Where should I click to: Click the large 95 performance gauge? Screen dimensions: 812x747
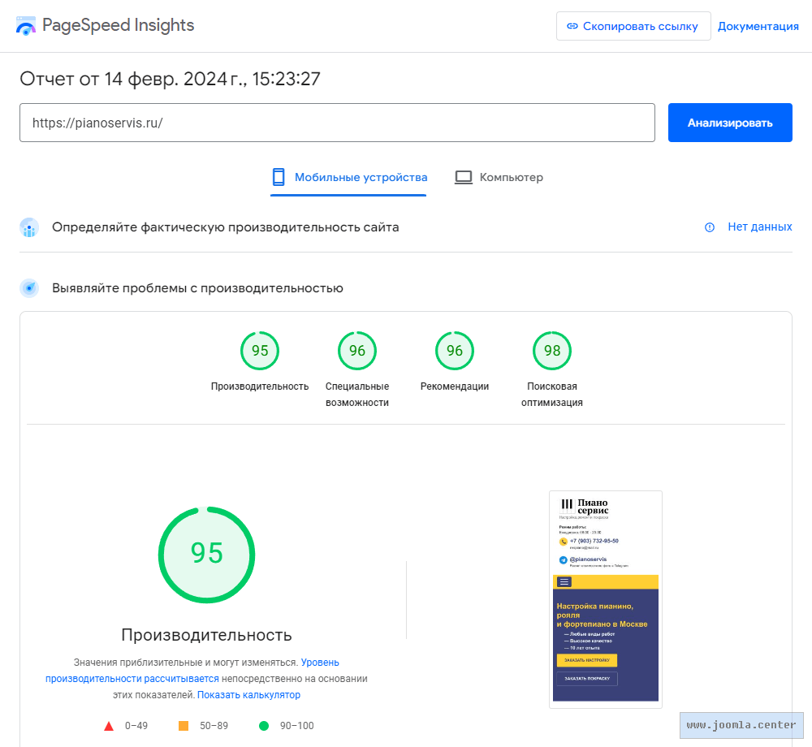pyautogui.click(x=206, y=554)
